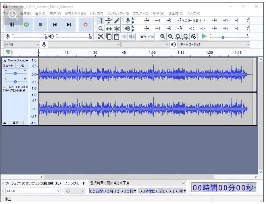The width and height of the screenshot is (266, 204).
Task: Open the 解析(A) menu
Action: (158, 14)
